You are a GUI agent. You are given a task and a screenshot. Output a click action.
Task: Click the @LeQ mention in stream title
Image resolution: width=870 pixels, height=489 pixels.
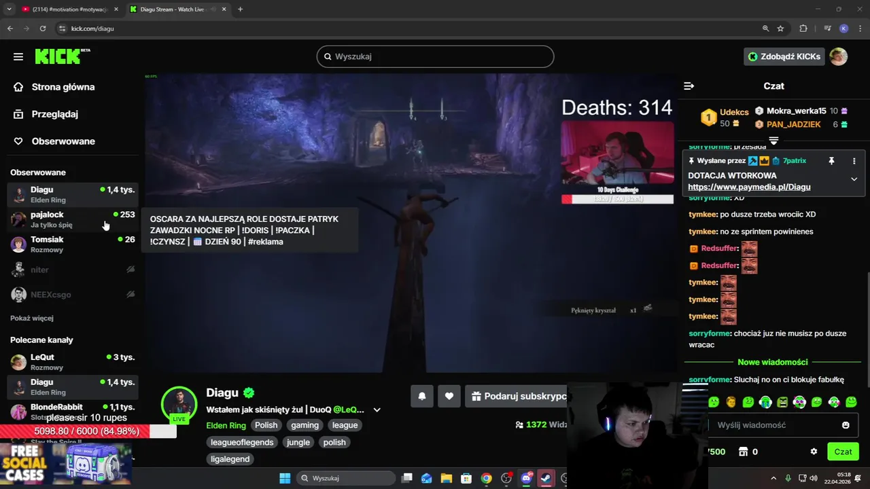[349, 410]
